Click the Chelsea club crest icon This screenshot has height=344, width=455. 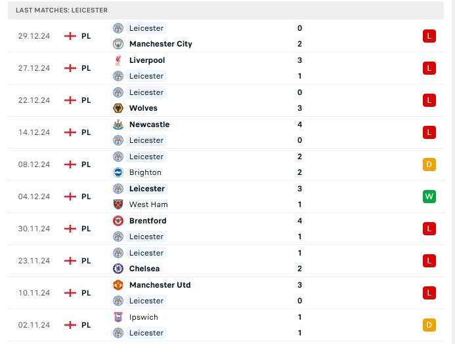point(118,269)
